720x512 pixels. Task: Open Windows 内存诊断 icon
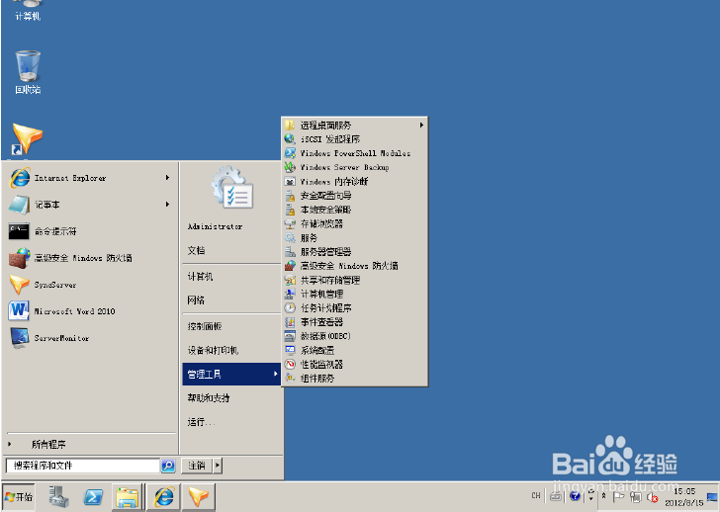[290, 181]
